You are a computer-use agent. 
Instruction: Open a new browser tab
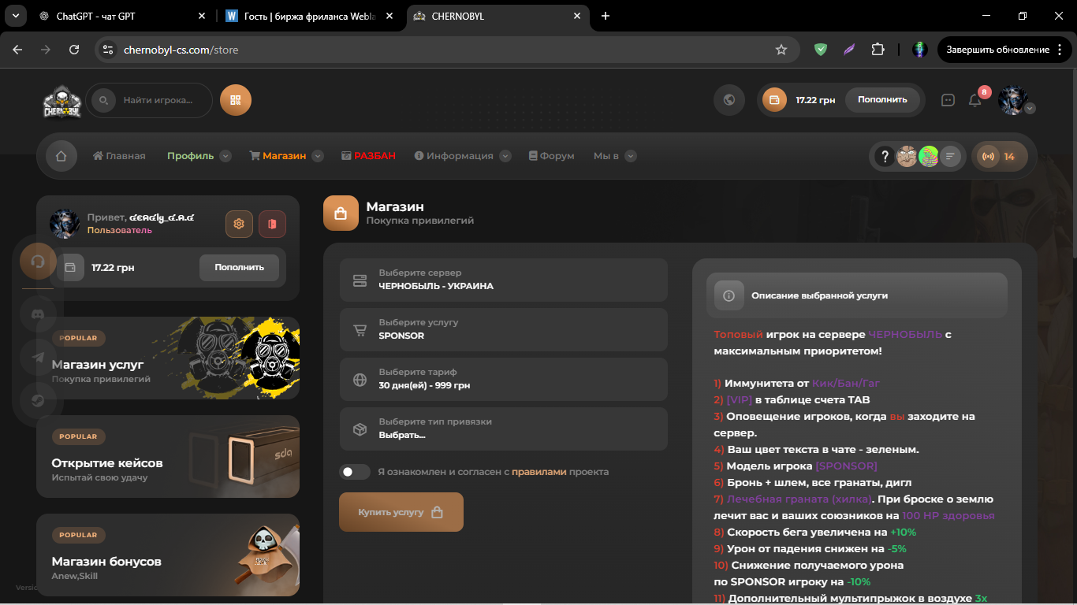tap(606, 16)
